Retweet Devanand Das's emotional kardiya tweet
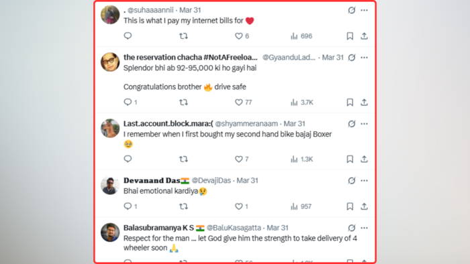470x264 pixels. point(183,206)
